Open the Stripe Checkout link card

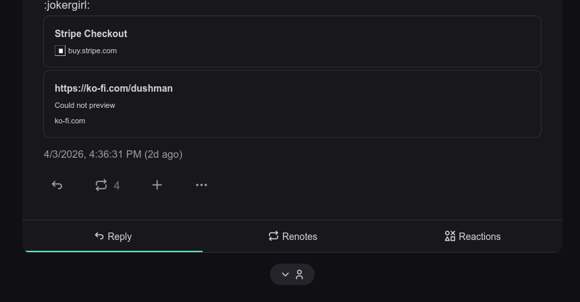pyautogui.click(x=91, y=34)
